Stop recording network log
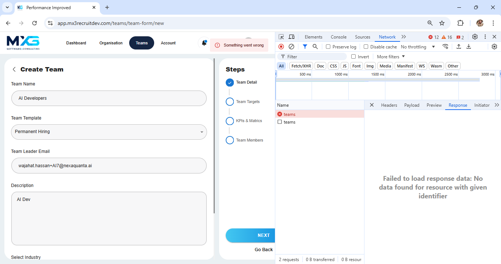Image resolution: width=501 pixels, height=264 pixels. point(281,47)
